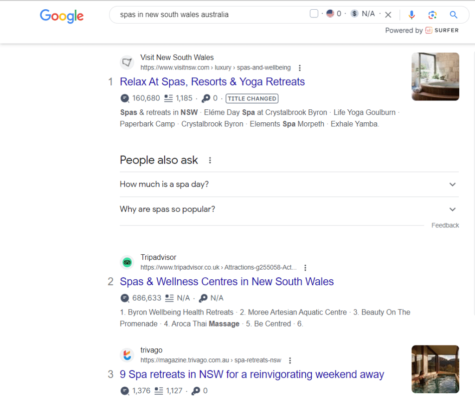Open 9 Spa retreats in NSW article
The height and width of the screenshot is (402, 475).
pos(252,375)
